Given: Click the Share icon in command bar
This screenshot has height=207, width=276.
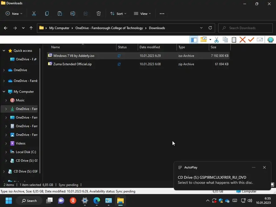Looking at the screenshot, I should (86, 13).
